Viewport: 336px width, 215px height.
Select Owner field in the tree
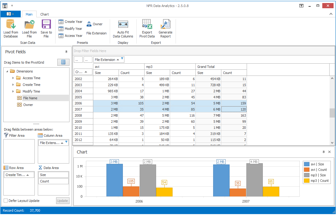pyautogui.click(x=28, y=105)
